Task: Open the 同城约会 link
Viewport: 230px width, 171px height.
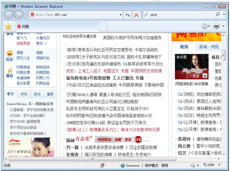Action: point(43,58)
